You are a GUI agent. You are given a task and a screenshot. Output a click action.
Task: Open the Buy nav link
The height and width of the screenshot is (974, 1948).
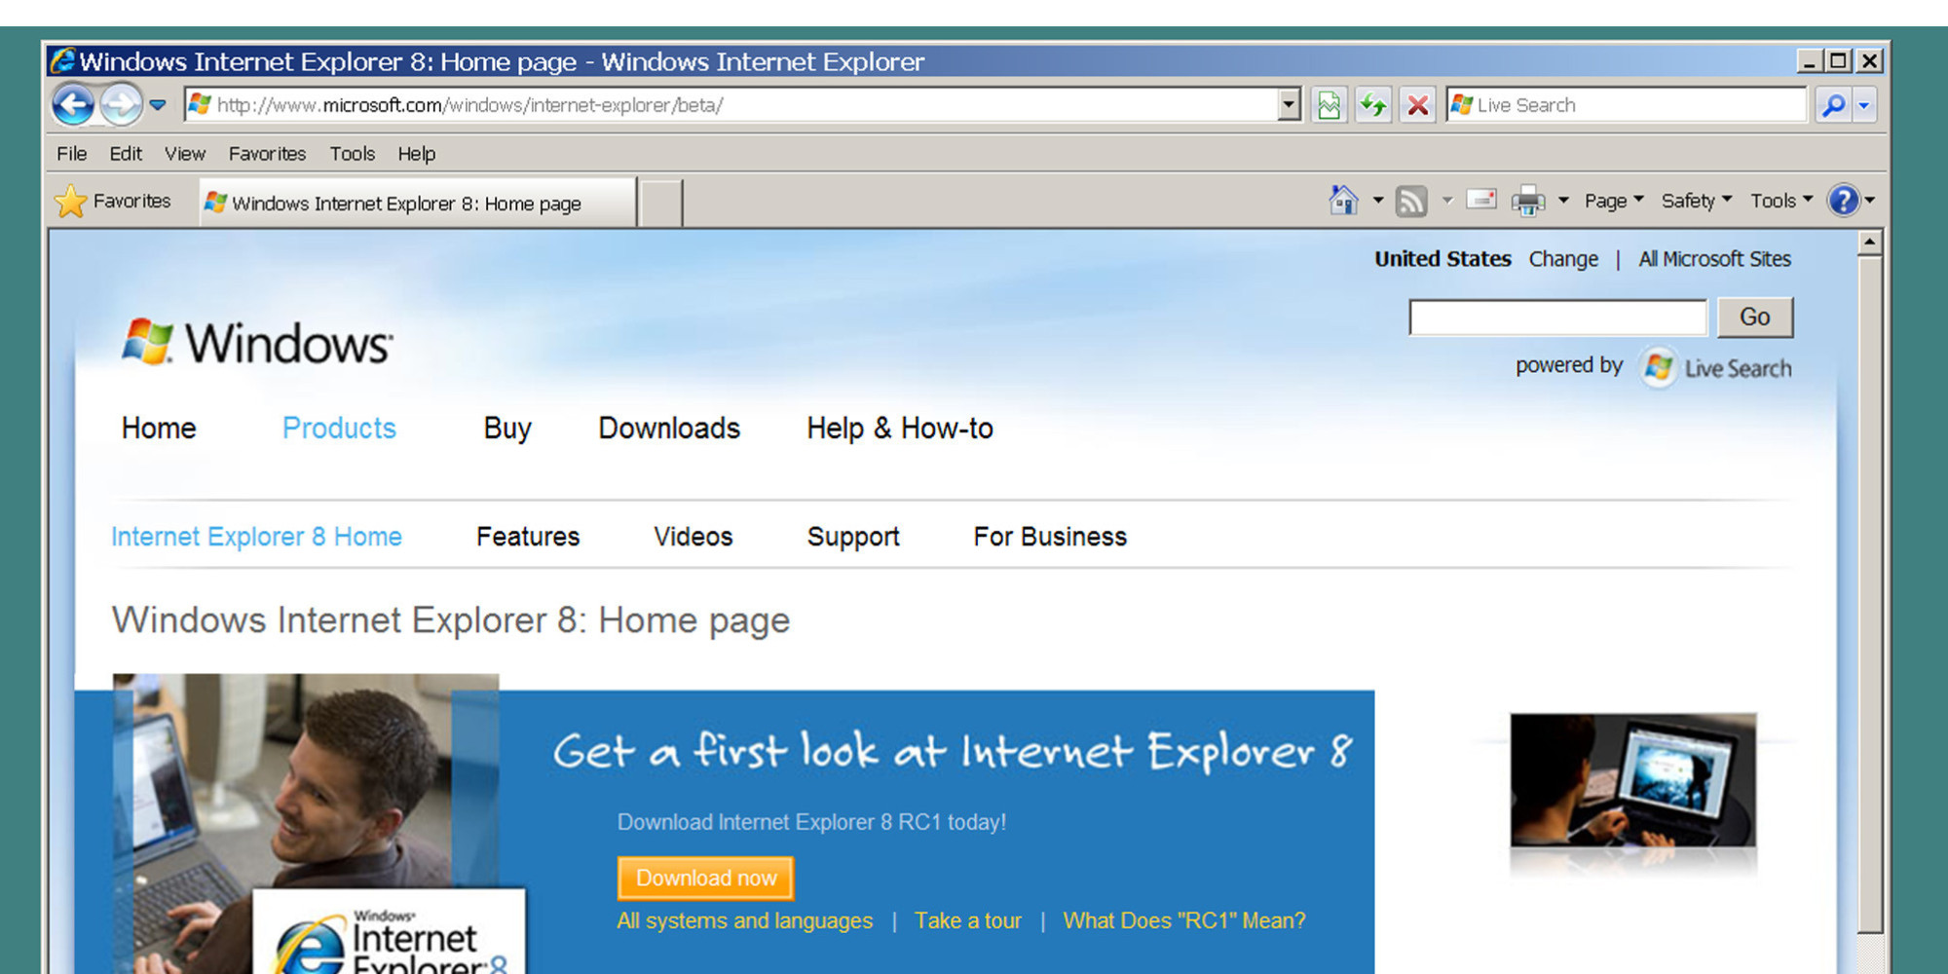tap(507, 429)
